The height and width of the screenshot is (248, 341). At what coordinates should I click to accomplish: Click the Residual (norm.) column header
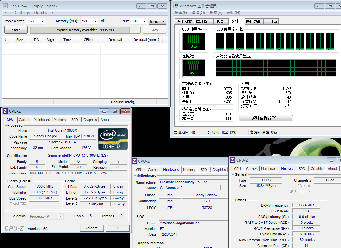point(147,40)
